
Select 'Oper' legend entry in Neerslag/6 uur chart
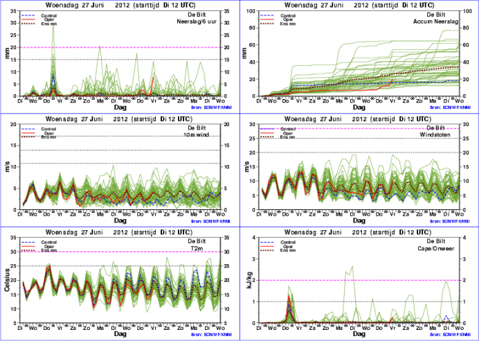pyautogui.click(x=49, y=19)
